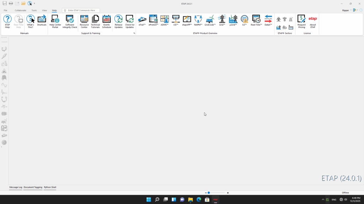
Task: Expand the Support & Training group launcher
Action: pyautogui.click(x=134, y=33)
